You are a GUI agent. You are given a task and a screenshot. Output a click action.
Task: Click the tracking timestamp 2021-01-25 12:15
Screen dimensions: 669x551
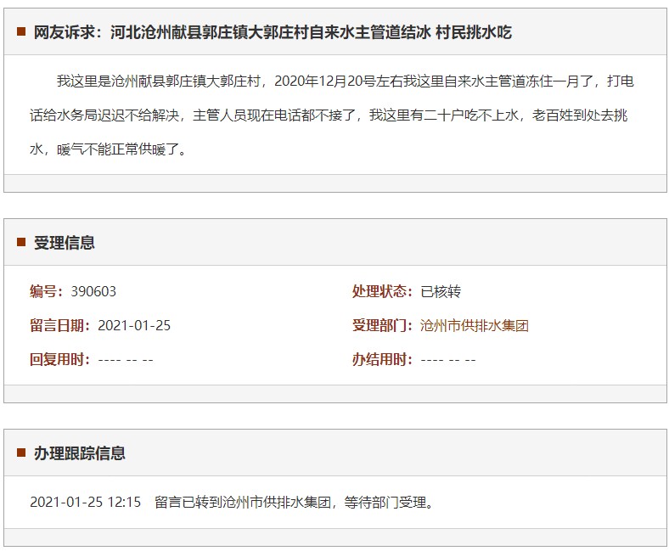click(x=85, y=502)
